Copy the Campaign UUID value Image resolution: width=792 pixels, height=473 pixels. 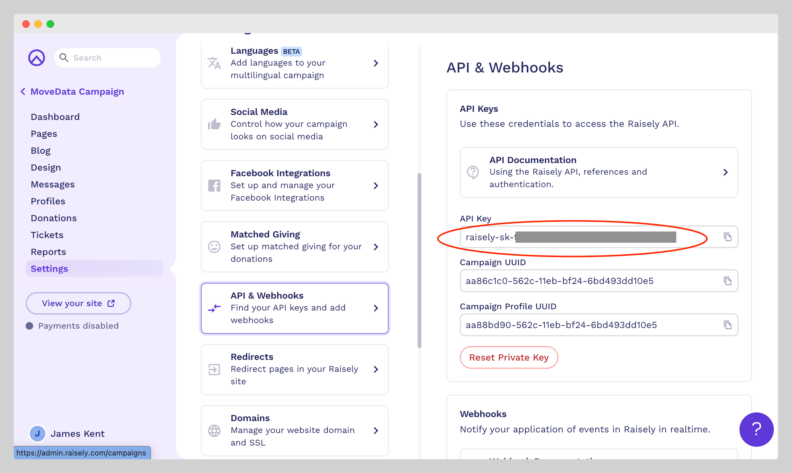[728, 281]
